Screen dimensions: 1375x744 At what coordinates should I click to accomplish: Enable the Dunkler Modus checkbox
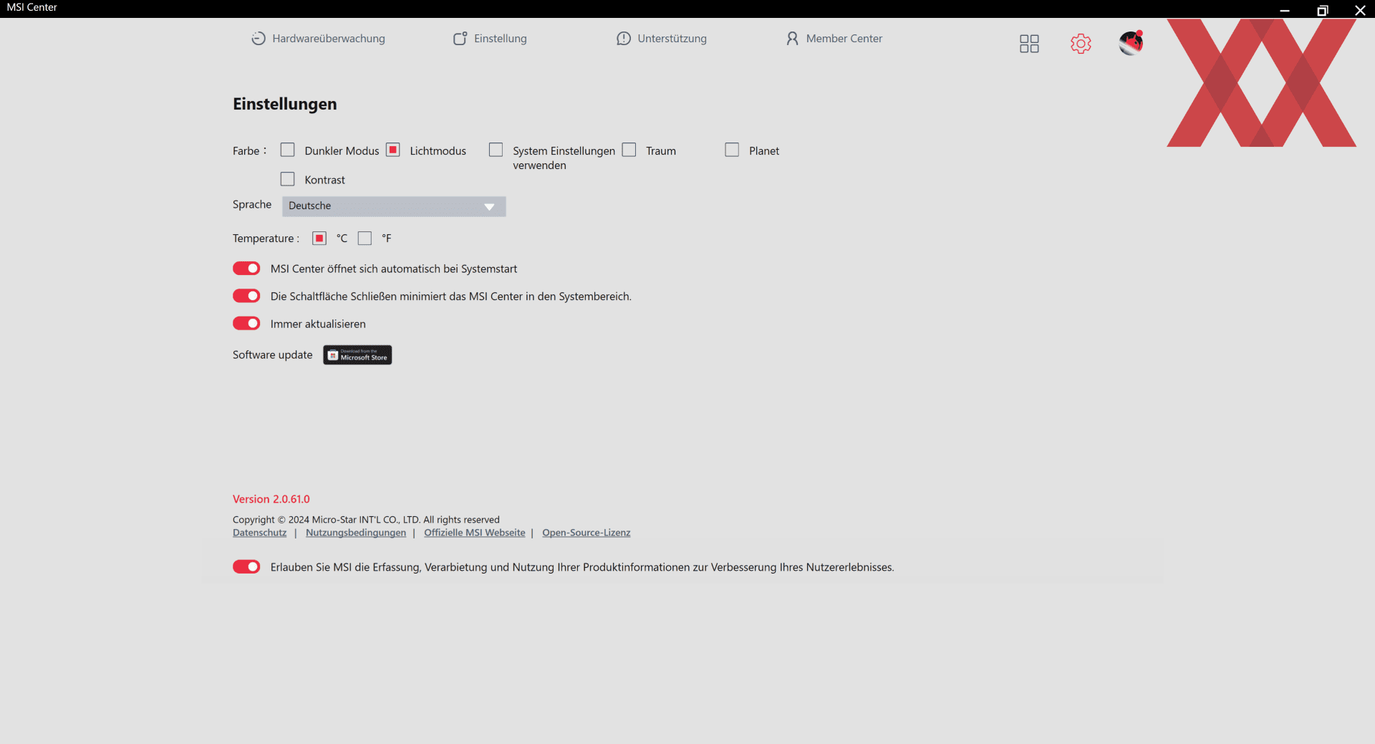tap(288, 150)
